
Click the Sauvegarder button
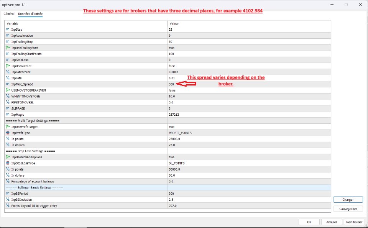click(x=348, y=208)
